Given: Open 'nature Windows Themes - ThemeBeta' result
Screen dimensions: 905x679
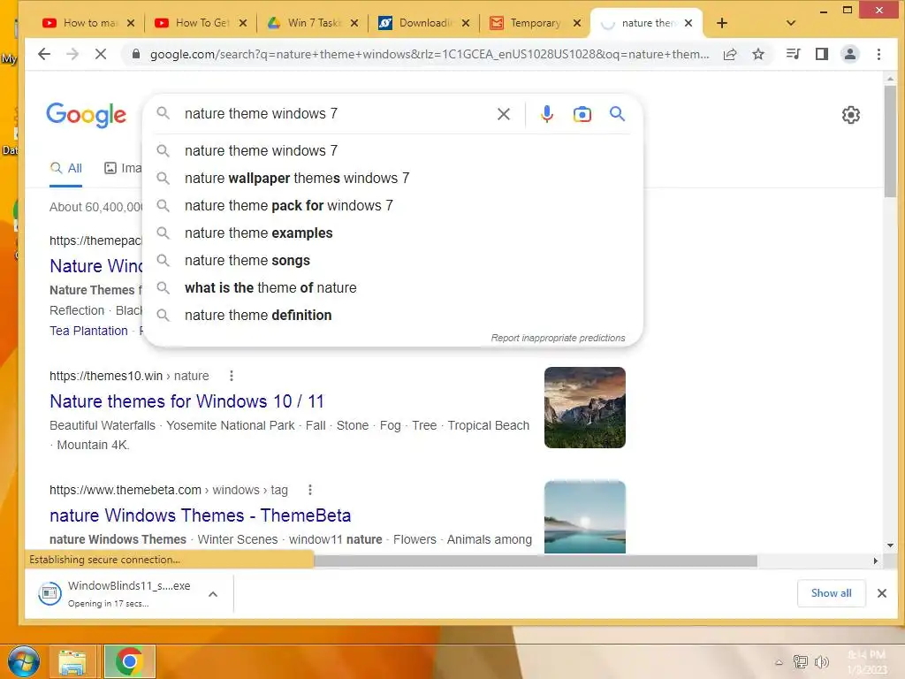Looking at the screenshot, I should (x=201, y=515).
